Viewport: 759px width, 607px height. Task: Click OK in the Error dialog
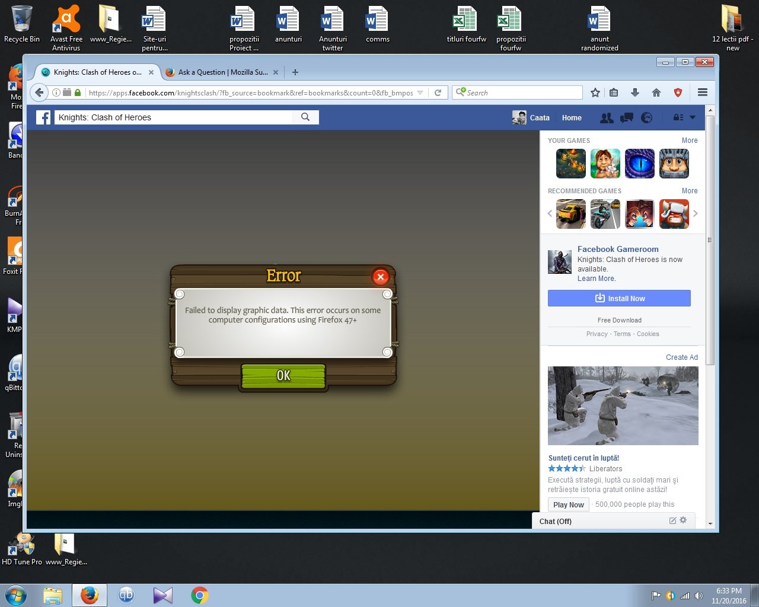283,376
